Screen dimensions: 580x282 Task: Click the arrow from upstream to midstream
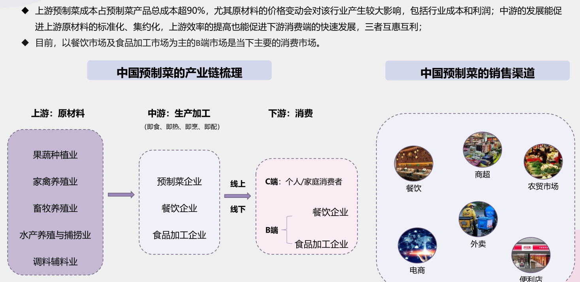tap(121, 194)
